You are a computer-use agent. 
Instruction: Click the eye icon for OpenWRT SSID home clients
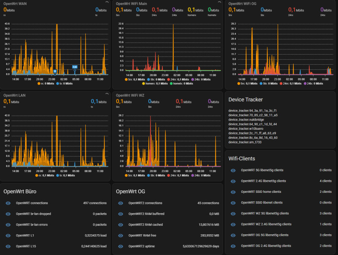click(x=233, y=192)
